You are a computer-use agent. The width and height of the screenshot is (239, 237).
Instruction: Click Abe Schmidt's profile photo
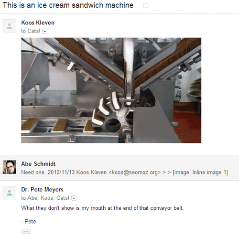coord(10,167)
